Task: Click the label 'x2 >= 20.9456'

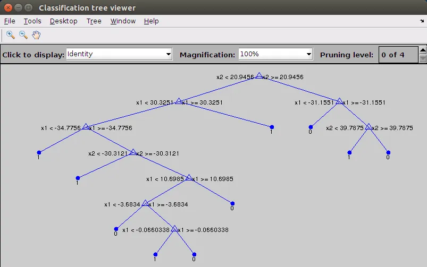Action: (x=283, y=77)
